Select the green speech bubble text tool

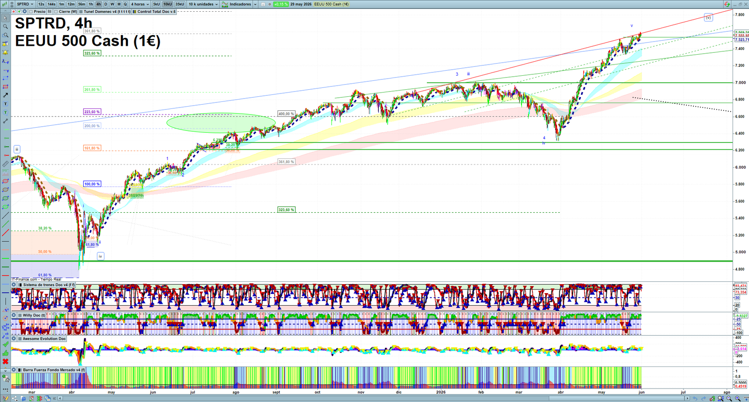click(x=6, y=112)
